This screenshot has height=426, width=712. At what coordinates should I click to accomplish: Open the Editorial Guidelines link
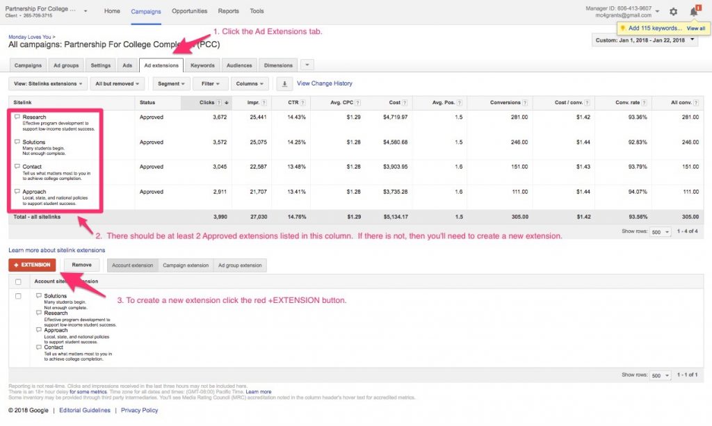coord(85,410)
